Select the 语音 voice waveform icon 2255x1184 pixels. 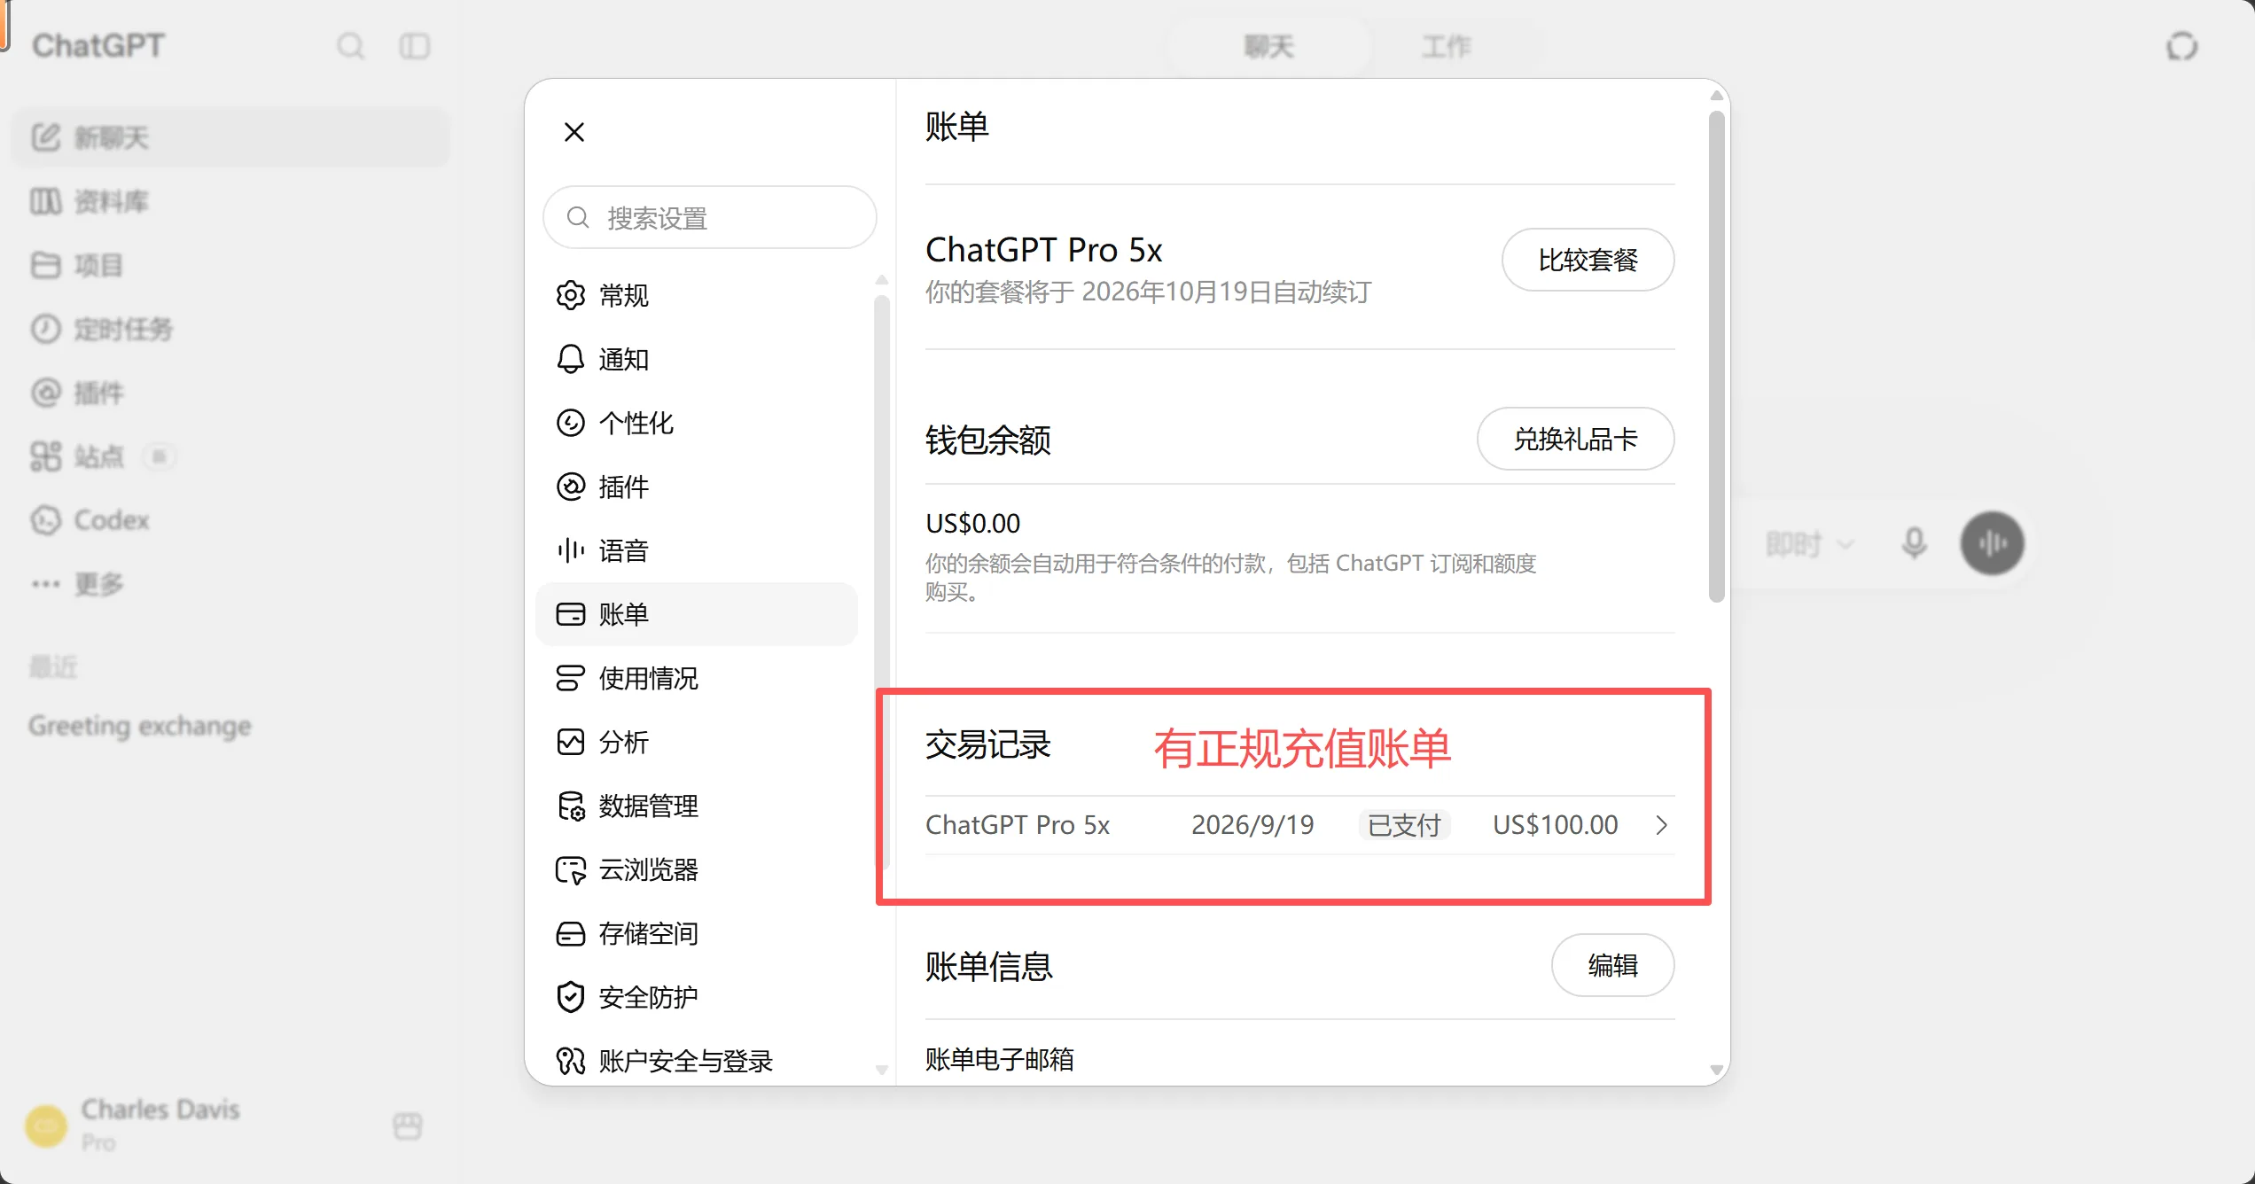571,550
